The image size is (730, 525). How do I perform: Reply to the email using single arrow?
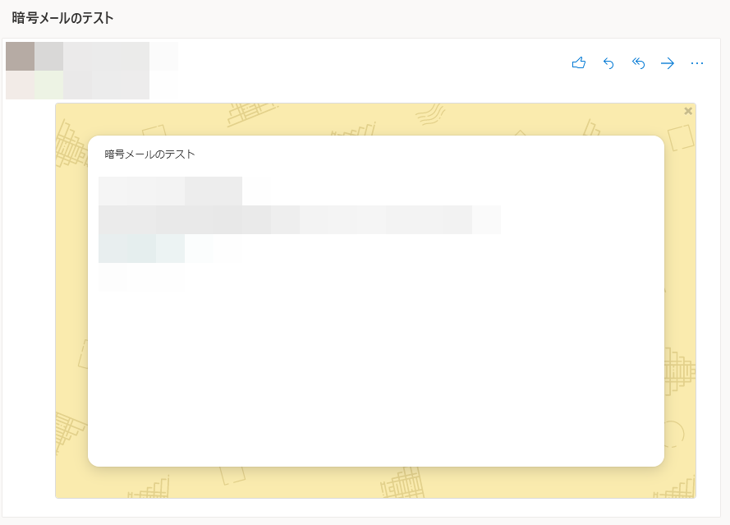tap(608, 63)
